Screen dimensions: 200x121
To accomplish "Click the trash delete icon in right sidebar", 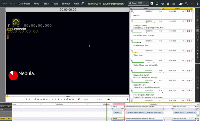I will (x=197, y=40).
